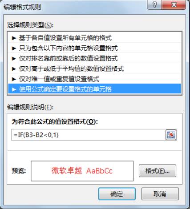
Task: Click arrow before 基于各自值 rule
Action: tap(14, 38)
